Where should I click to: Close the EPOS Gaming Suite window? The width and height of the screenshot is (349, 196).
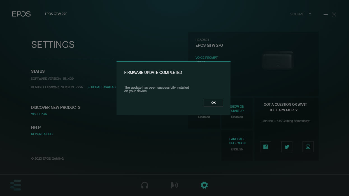coord(334,14)
